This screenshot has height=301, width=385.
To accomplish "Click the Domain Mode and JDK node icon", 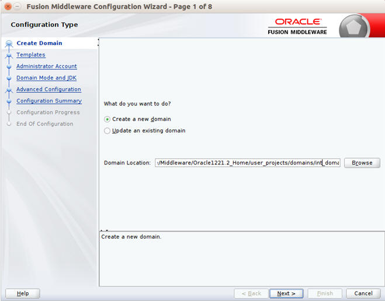I will (x=9, y=78).
